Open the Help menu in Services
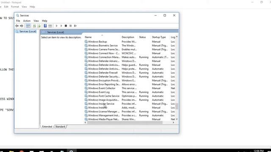Image resolution: width=271 pixels, height=152 pixels. coord(44,21)
